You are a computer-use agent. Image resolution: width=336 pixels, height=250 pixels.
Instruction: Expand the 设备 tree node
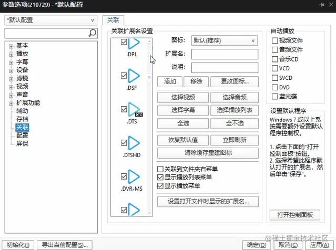(x=11, y=70)
